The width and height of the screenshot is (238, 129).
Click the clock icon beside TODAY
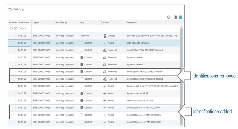pyautogui.click(x=16, y=29)
